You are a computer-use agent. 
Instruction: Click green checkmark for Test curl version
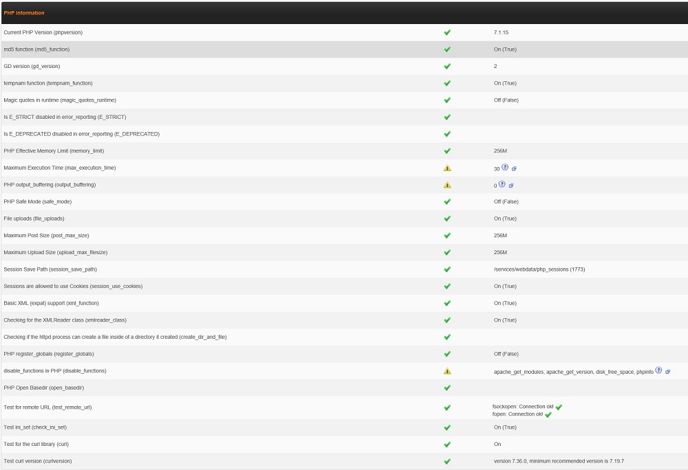[x=447, y=461]
